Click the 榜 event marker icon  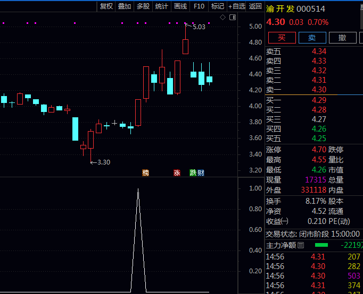tap(145, 173)
